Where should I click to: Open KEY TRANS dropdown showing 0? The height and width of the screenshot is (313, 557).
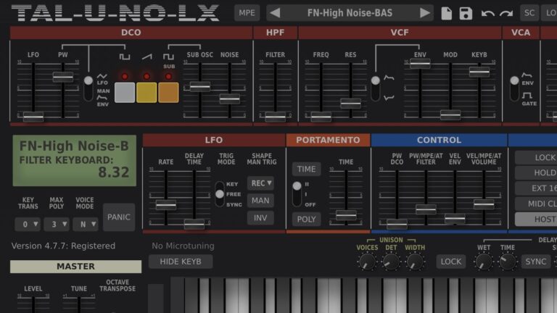pyautogui.click(x=28, y=225)
